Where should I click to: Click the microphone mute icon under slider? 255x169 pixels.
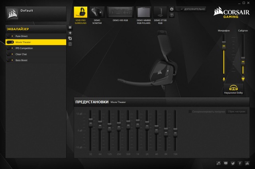pyautogui.click(x=224, y=79)
